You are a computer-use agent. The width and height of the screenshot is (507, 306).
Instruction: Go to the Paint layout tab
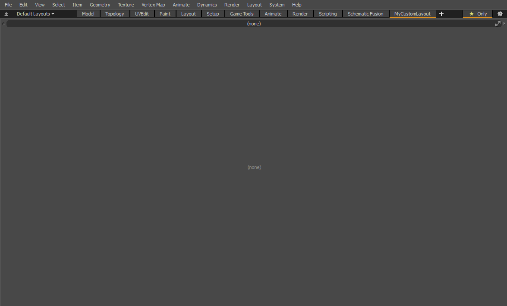[x=165, y=14]
